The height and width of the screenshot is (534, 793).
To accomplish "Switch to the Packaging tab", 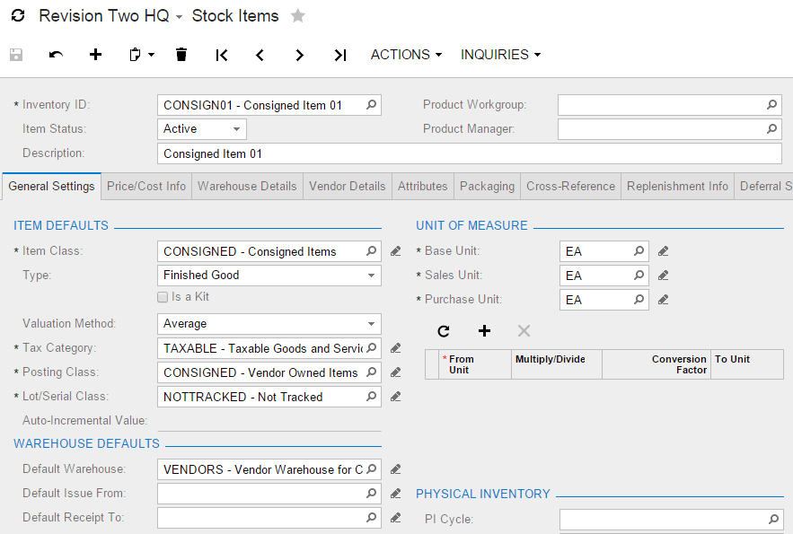I will click(487, 187).
